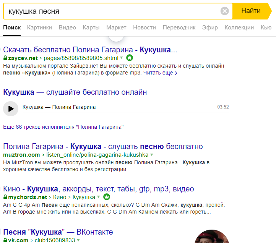The image size is (276, 243).
Task: Click the lock icon next to mychords.net
Action: tap(5, 197)
